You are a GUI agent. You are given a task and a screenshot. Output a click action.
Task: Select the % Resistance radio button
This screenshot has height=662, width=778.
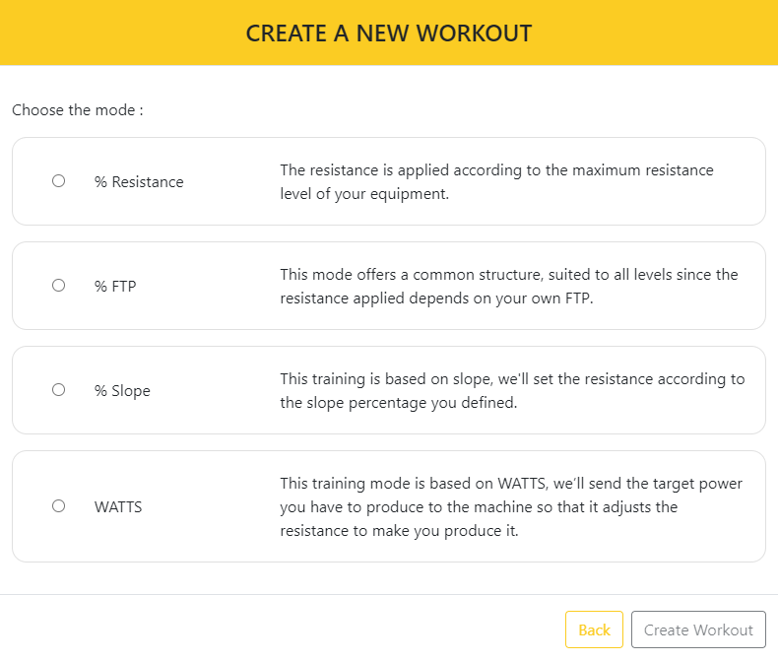pyautogui.click(x=58, y=181)
